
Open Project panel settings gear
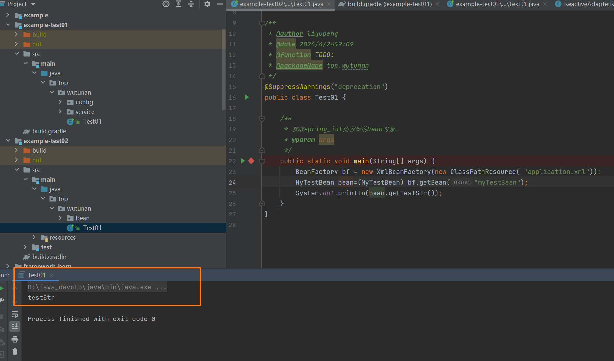coord(207,4)
